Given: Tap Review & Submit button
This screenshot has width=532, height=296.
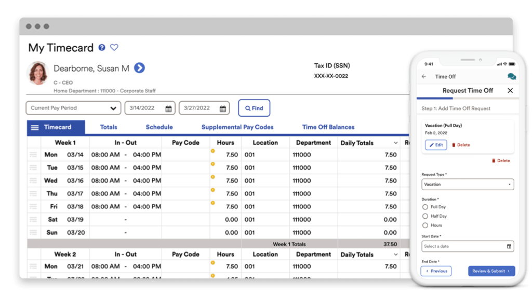Looking at the screenshot, I should coord(491,271).
